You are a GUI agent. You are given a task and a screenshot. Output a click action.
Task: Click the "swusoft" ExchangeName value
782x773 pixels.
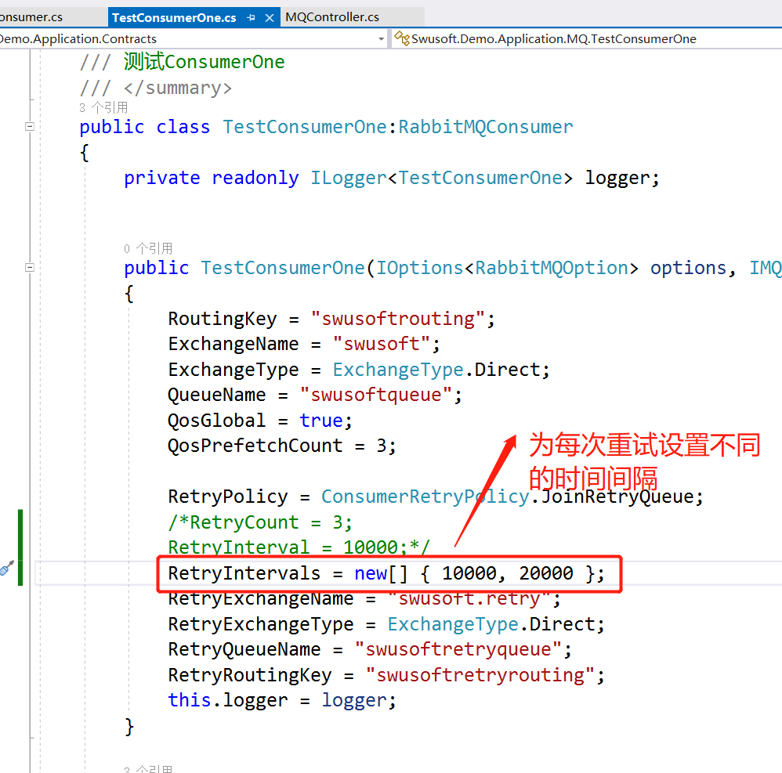(x=382, y=344)
